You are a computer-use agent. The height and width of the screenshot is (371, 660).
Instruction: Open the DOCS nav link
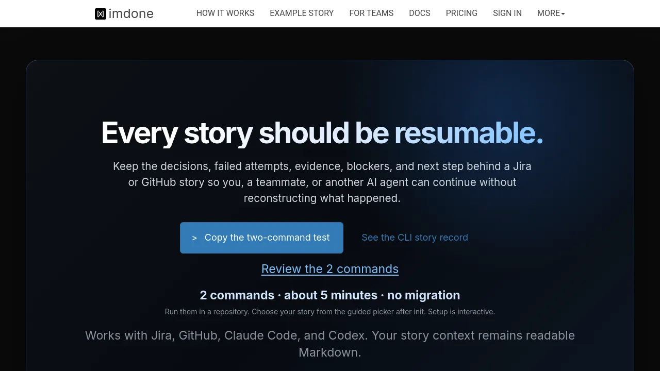click(420, 13)
